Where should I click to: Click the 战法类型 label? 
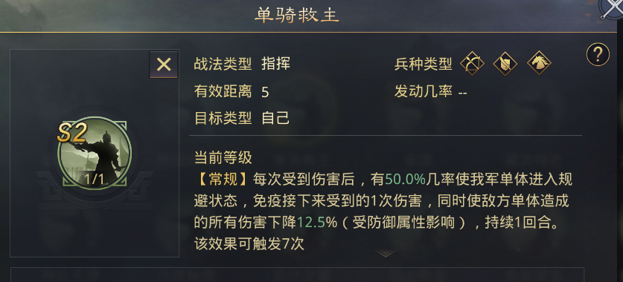[223, 64]
